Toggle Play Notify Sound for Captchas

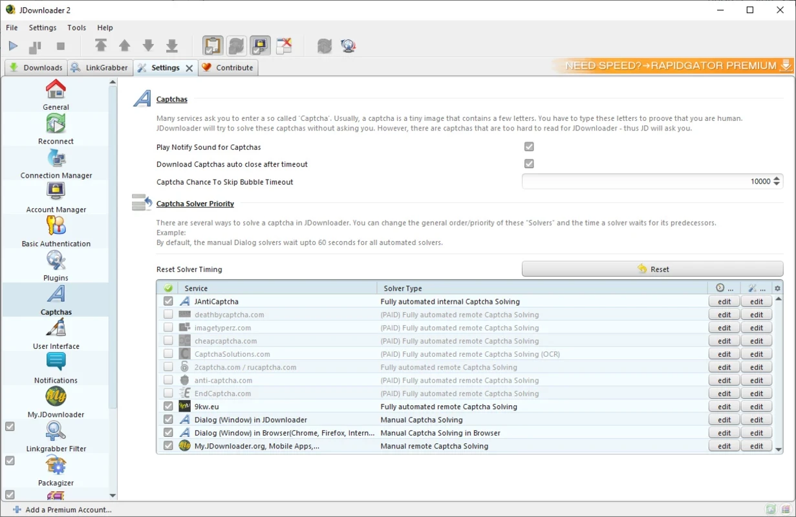529,147
